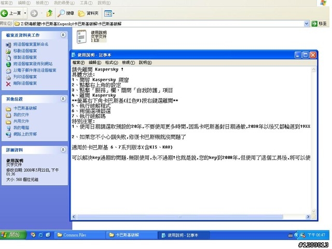Click the red X delete icon
Image resolution: width=332 pixels, height=249 pixels.
pyautogui.click(x=8, y=84)
